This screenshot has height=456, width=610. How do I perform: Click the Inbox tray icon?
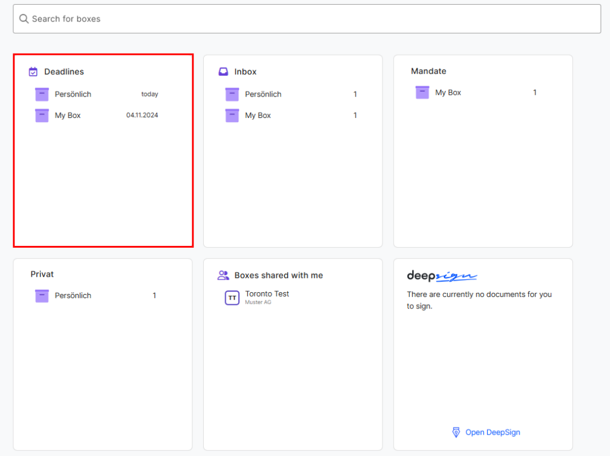[223, 71]
